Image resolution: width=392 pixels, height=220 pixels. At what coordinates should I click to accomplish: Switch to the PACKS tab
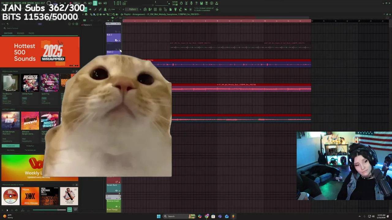pos(31,33)
